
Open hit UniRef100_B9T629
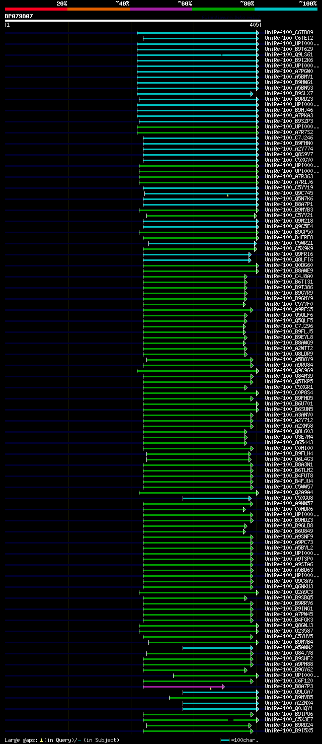pos(288,49)
